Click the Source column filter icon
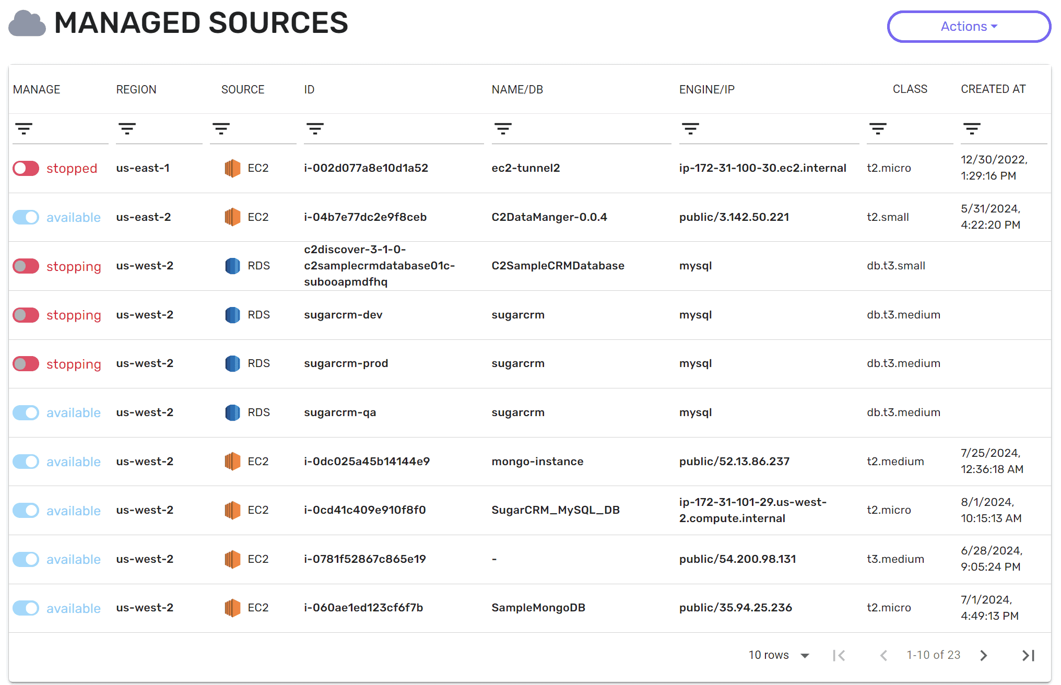1061x685 pixels. click(221, 128)
